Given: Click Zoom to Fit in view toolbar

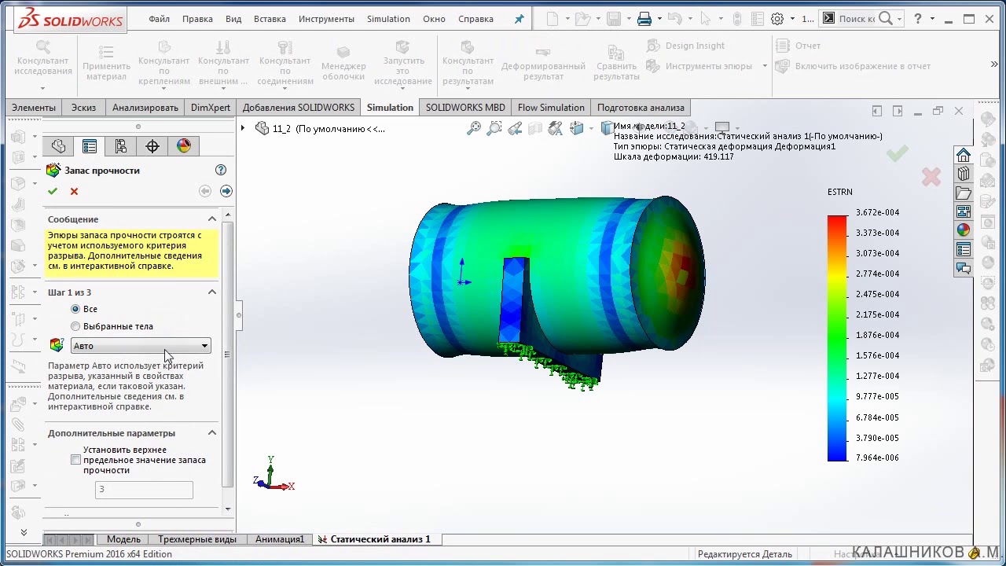Looking at the screenshot, I should tap(474, 128).
